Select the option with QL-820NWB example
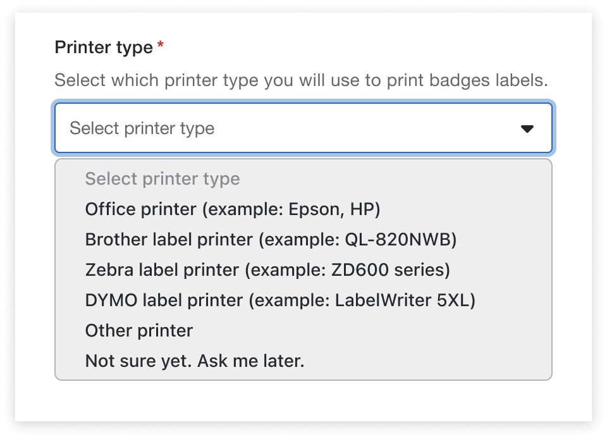This screenshot has height=439, width=607. [271, 239]
